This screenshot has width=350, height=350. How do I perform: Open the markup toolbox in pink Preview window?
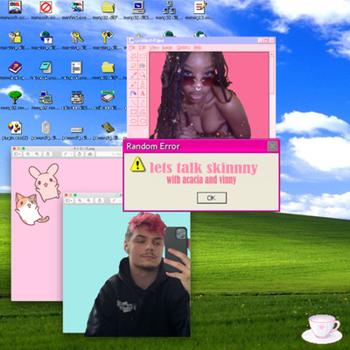tap(90, 154)
